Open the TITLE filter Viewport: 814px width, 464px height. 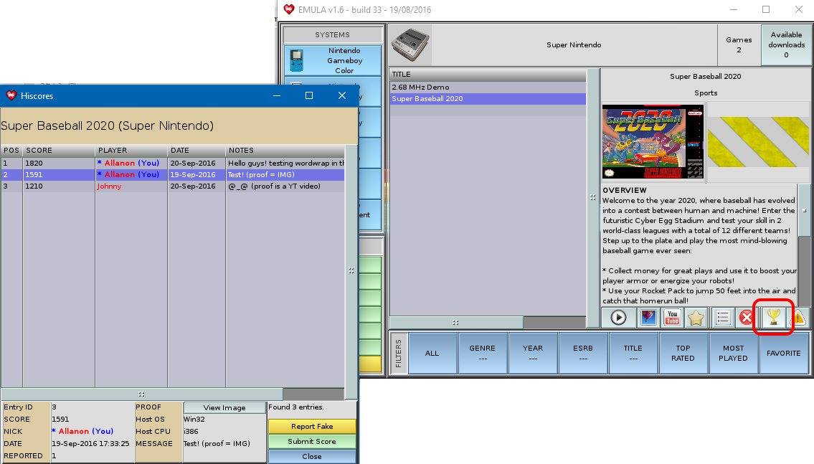click(633, 353)
